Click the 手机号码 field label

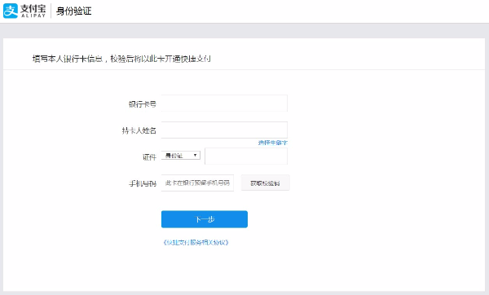click(x=143, y=183)
